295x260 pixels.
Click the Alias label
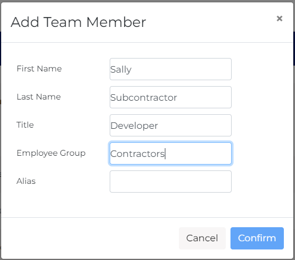(x=26, y=181)
